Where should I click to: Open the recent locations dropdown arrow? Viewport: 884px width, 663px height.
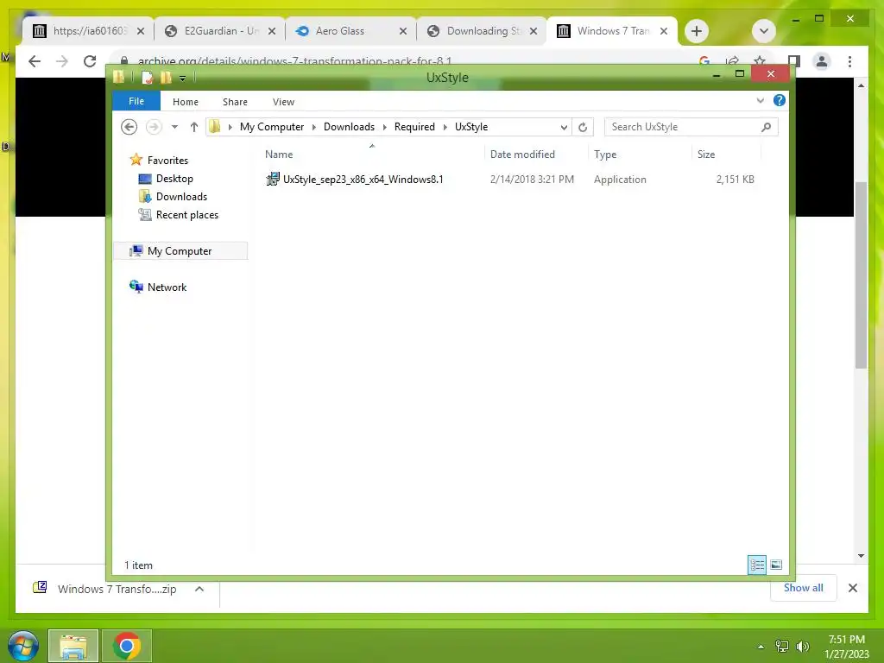point(174,128)
